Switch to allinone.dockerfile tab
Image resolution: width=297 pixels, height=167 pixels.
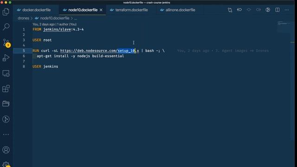[x=180, y=10]
